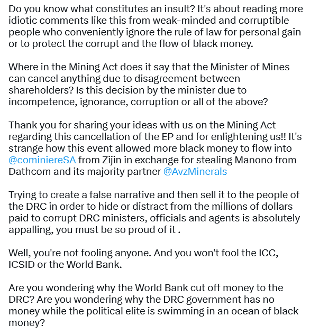
Task: Click the paragraph beginning "Trying to create a false"
Action: pos(154,212)
